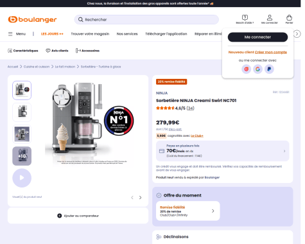Click the credit card payment icon
Screen dimensions: 305x244
(162, 151)
